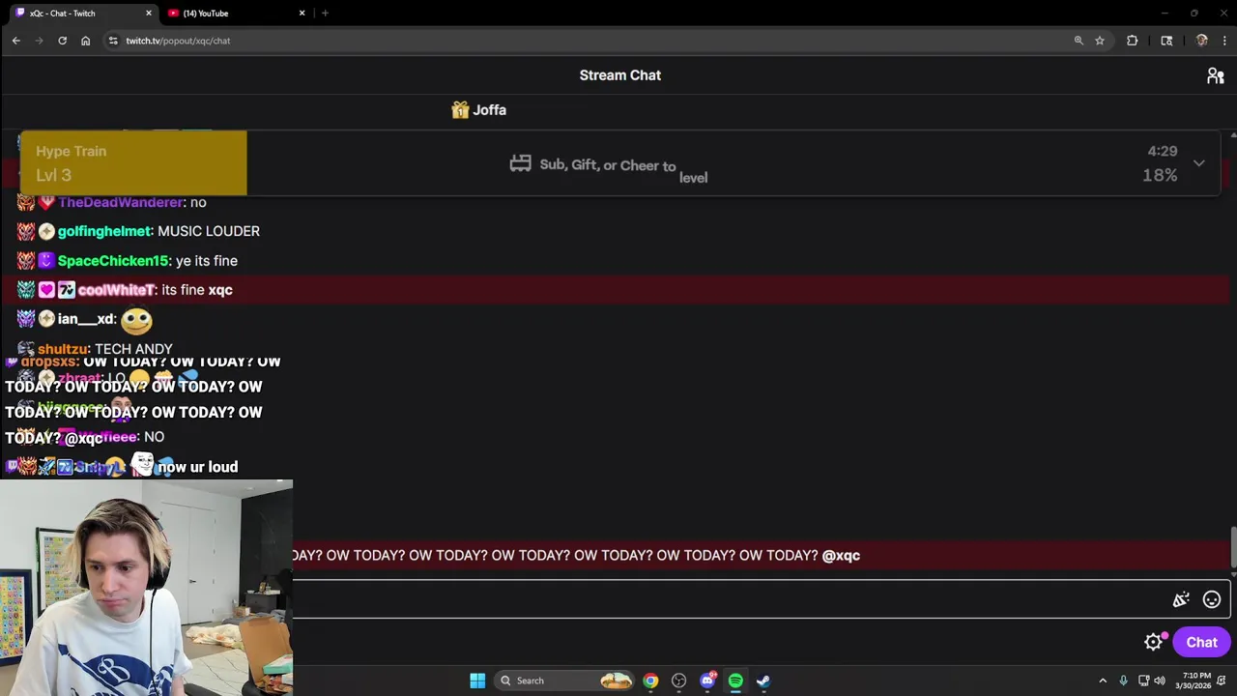The height and width of the screenshot is (696, 1237).
Task: Click the emote in ian___xd's message
Action: pyautogui.click(x=136, y=320)
